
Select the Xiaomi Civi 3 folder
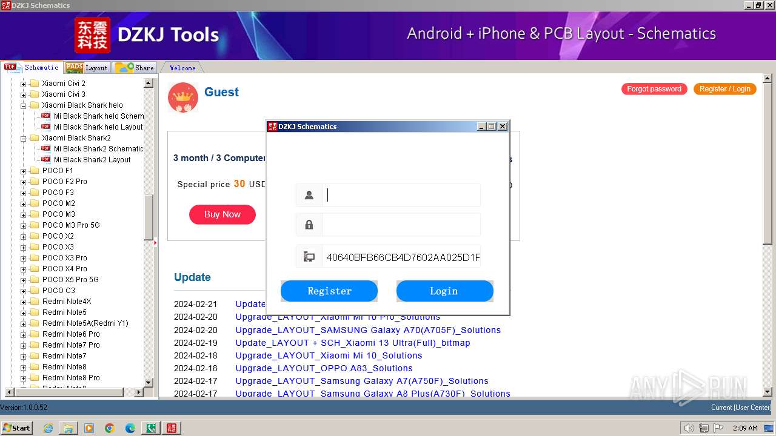64,94
